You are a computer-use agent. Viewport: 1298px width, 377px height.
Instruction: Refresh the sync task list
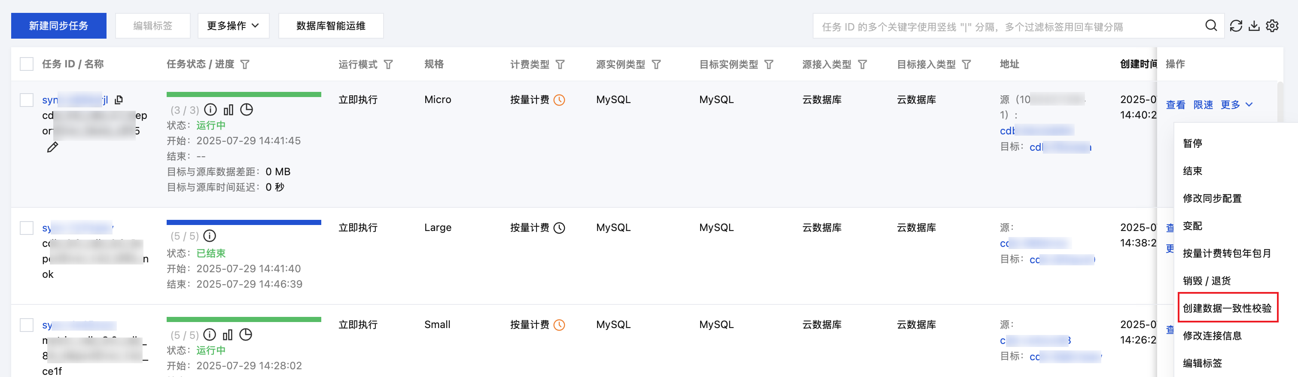(1236, 26)
